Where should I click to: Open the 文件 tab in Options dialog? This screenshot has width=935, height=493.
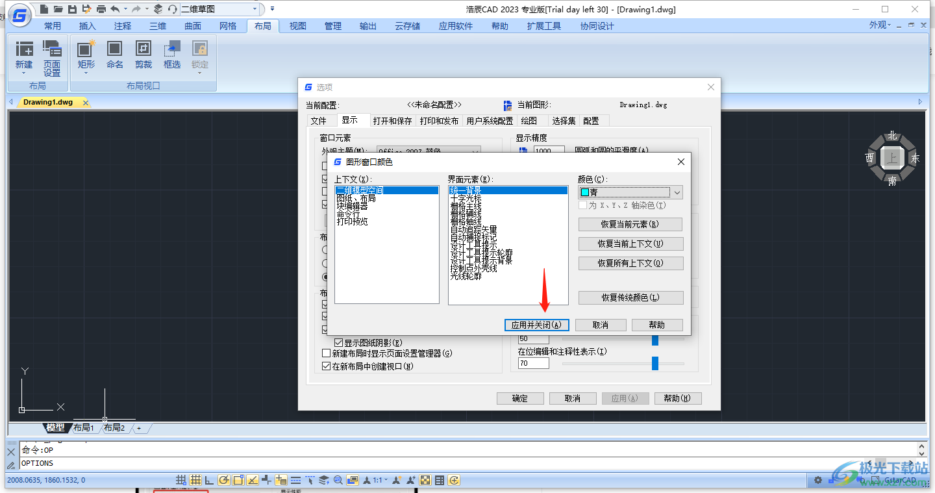[x=318, y=121]
